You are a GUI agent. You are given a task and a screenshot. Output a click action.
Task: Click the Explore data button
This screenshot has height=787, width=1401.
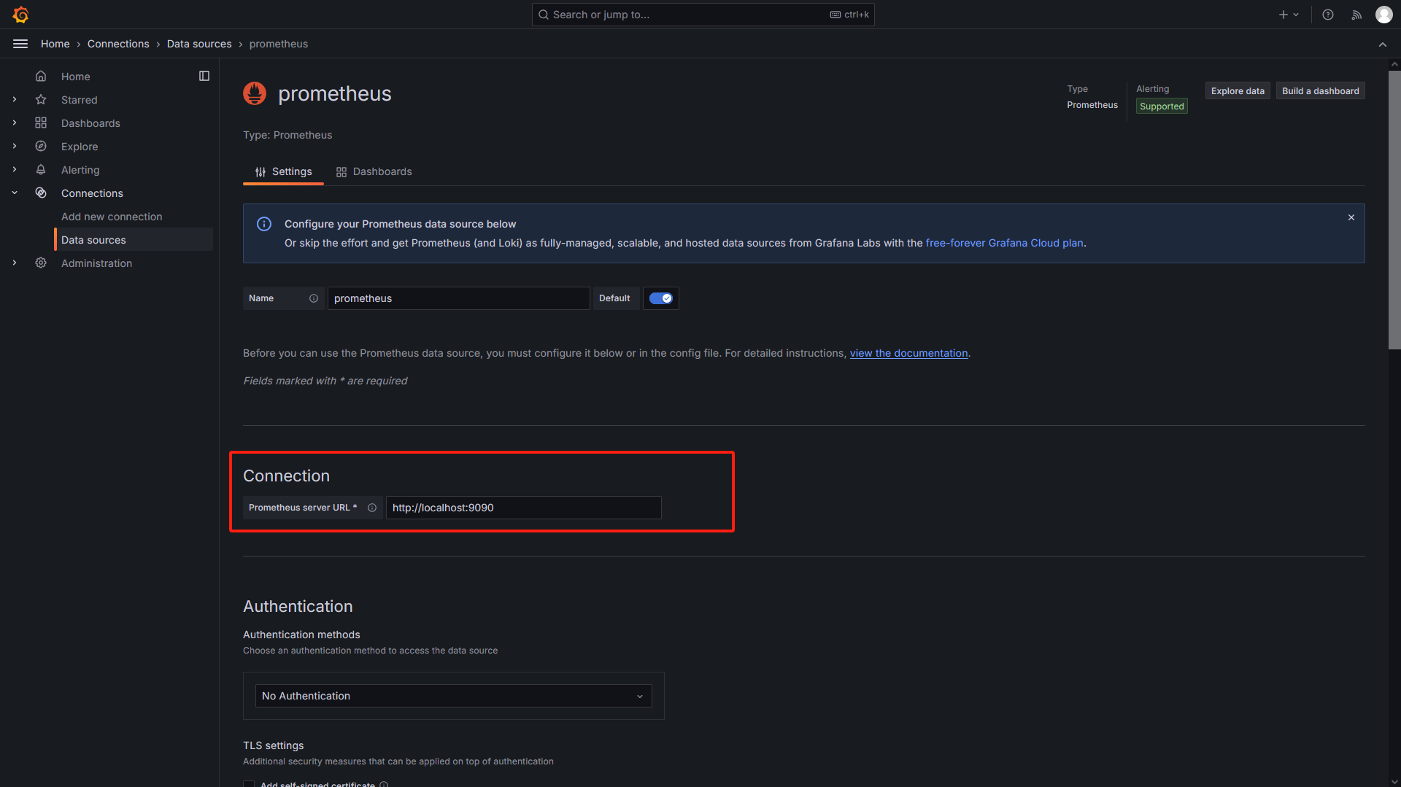[1238, 91]
